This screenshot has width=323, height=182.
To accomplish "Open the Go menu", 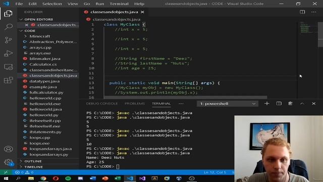I will pos(87,4).
